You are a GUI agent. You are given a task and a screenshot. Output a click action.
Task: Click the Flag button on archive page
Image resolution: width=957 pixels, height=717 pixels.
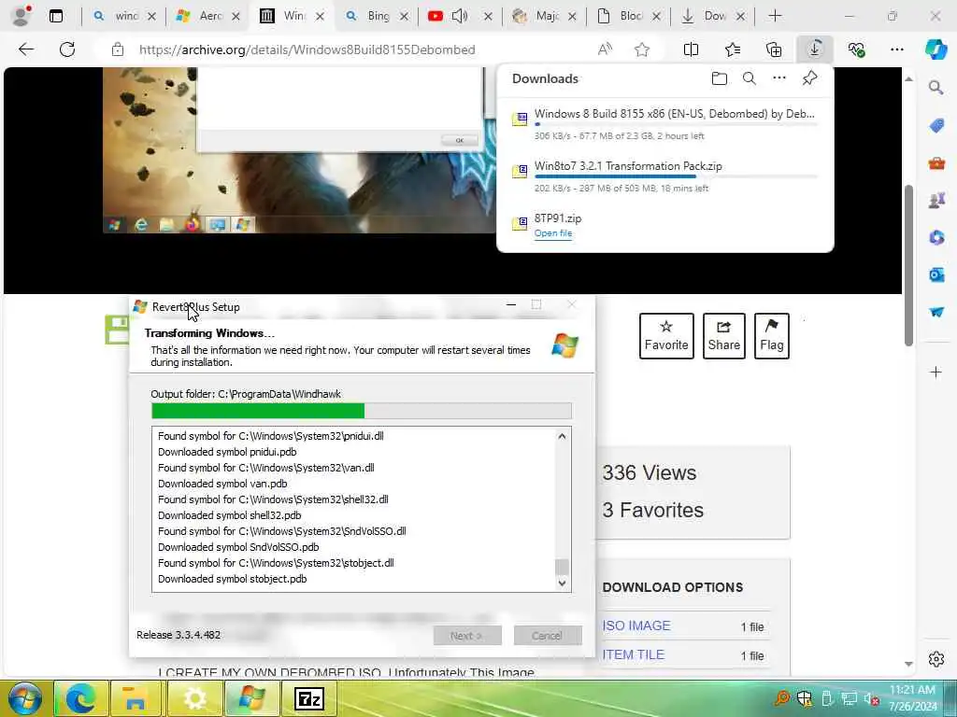tap(771, 336)
